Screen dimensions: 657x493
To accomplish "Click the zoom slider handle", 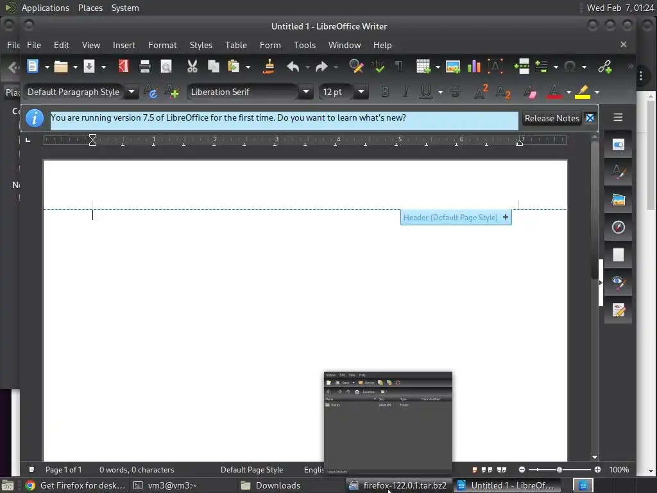I will [559, 469].
